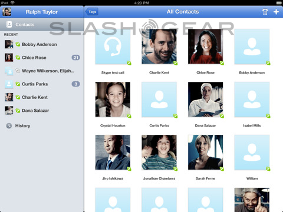
Task: Open Curtis Parks 3 unread badge
Action: 75,84
